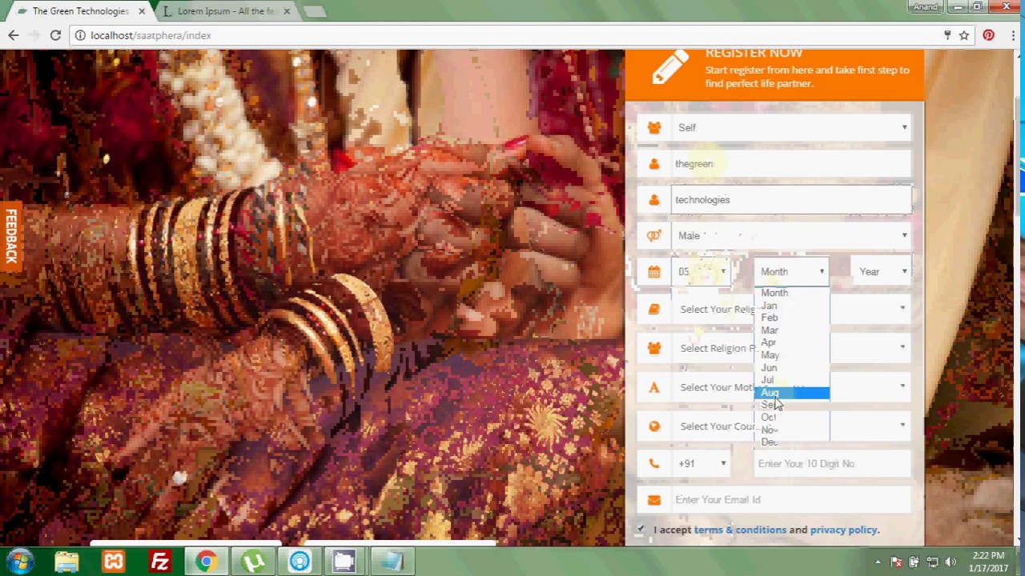Image resolution: width=1025 pixels, height=576 pixels.
Task: Click the profile-for group icon beside Self
Action: 654,128
